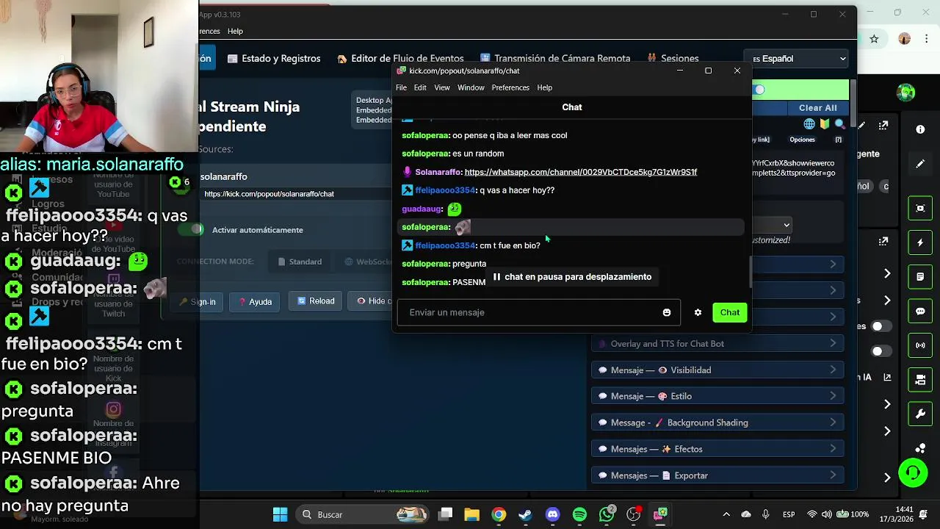Viewport: 940px width, 529px height.
Task: Click the green avatar icon in browser window
Action: coord(905,93)
